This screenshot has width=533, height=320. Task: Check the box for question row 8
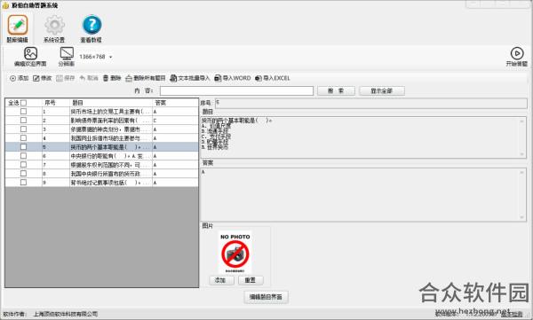pos(23,174)
